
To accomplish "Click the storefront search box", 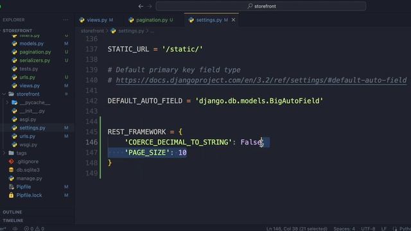I will pos(261,6).
